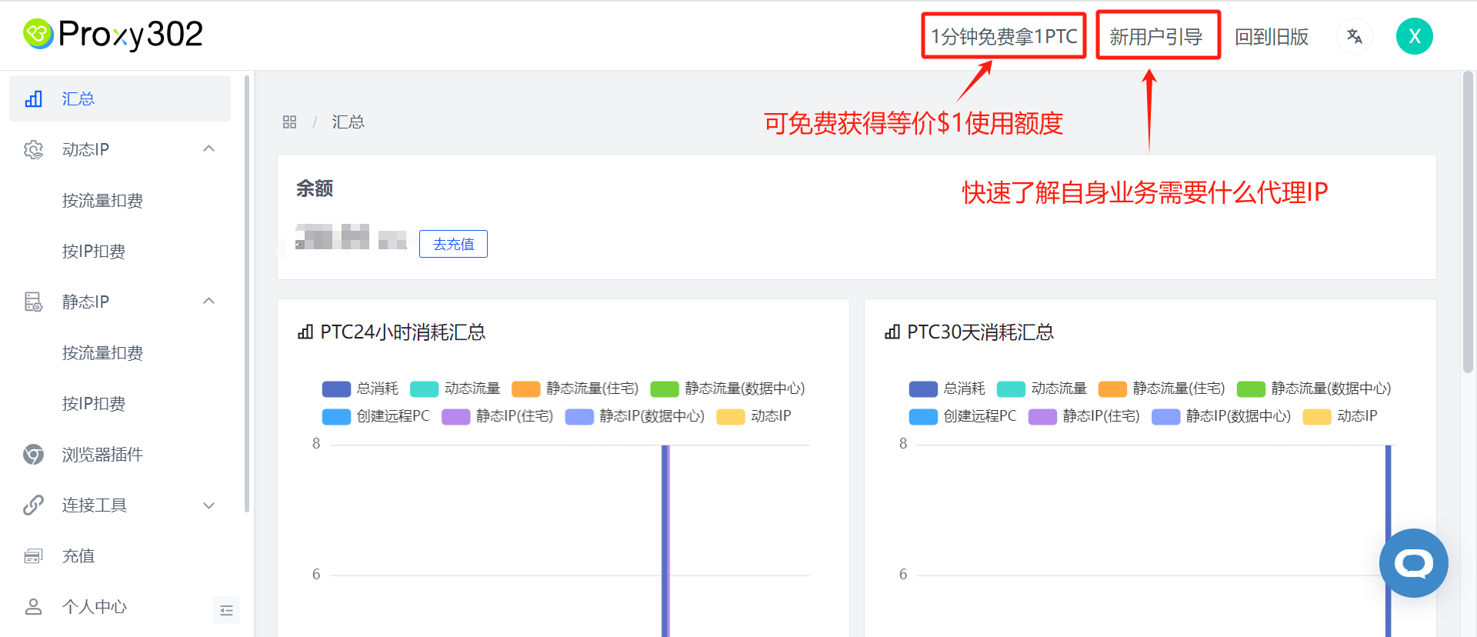Click 汇总 in the breadcrumb
Screen dimensions: 1477x637
348,122
